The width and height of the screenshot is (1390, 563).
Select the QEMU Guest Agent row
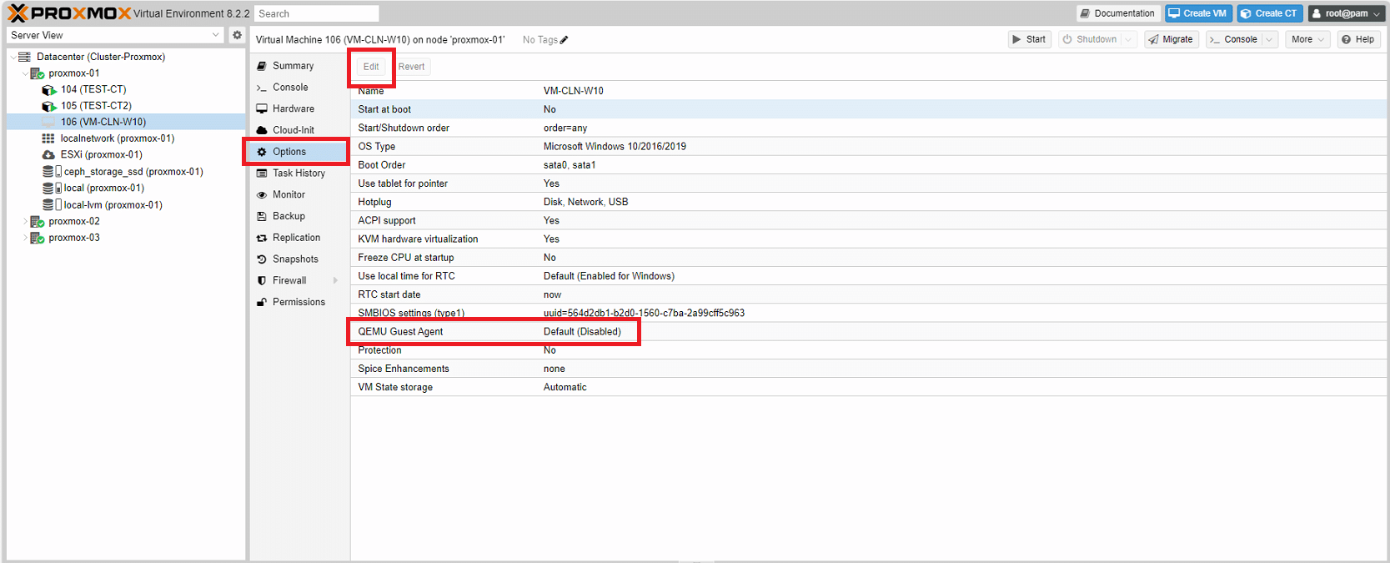(870, 332)
